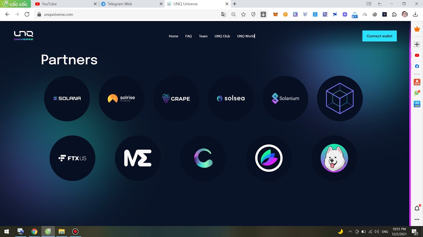
Task: Open the extensions puzzle piece menu
Action: pos(394,14)
